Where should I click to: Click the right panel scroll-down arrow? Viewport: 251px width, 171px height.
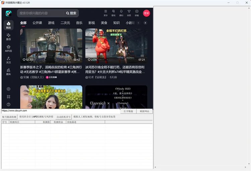click(x=249, y=164)
